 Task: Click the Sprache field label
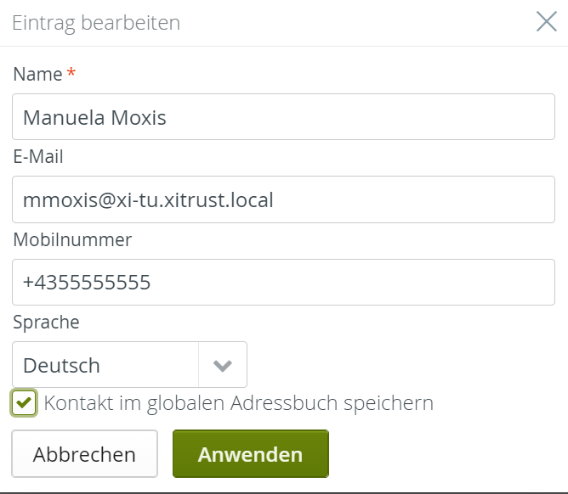(x=46, y=322)
